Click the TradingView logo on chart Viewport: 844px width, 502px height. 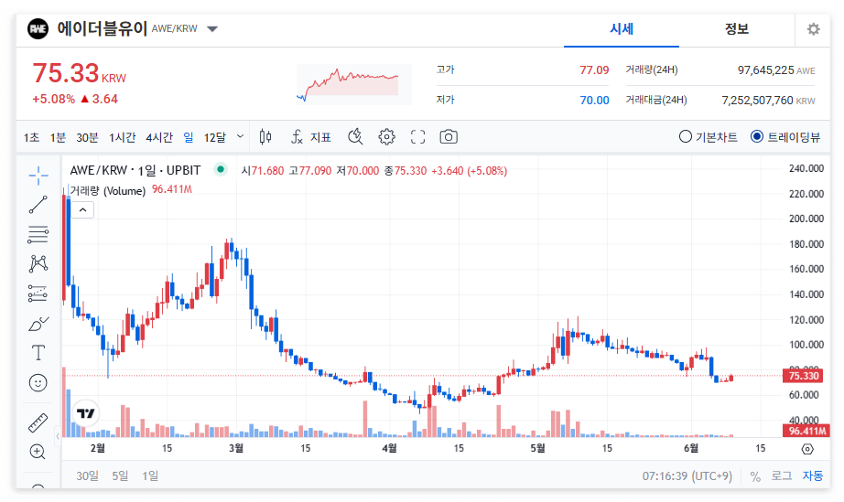coord(85,412)
